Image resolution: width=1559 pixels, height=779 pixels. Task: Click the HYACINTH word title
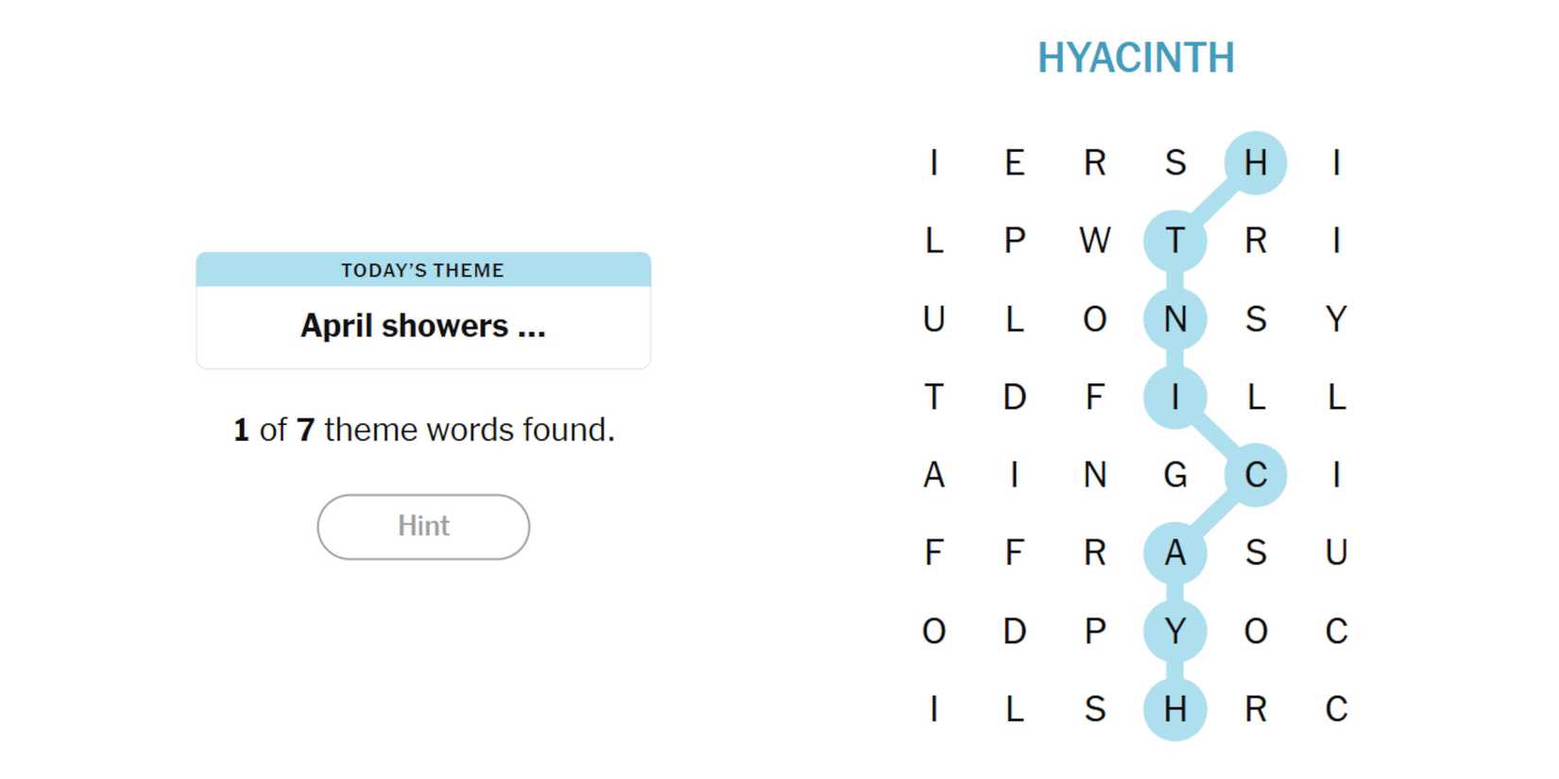[1136, 59]
